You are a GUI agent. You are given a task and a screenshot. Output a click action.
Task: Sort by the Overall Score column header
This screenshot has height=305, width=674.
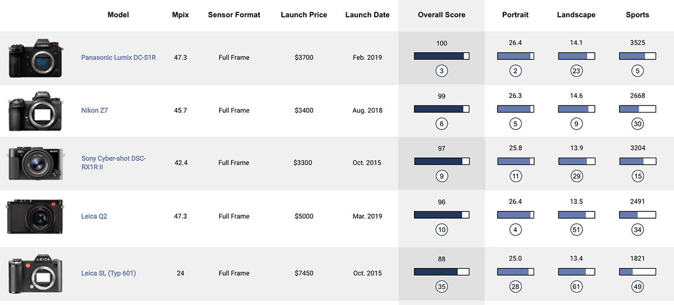pyautogui.click(x=441, y=15)
